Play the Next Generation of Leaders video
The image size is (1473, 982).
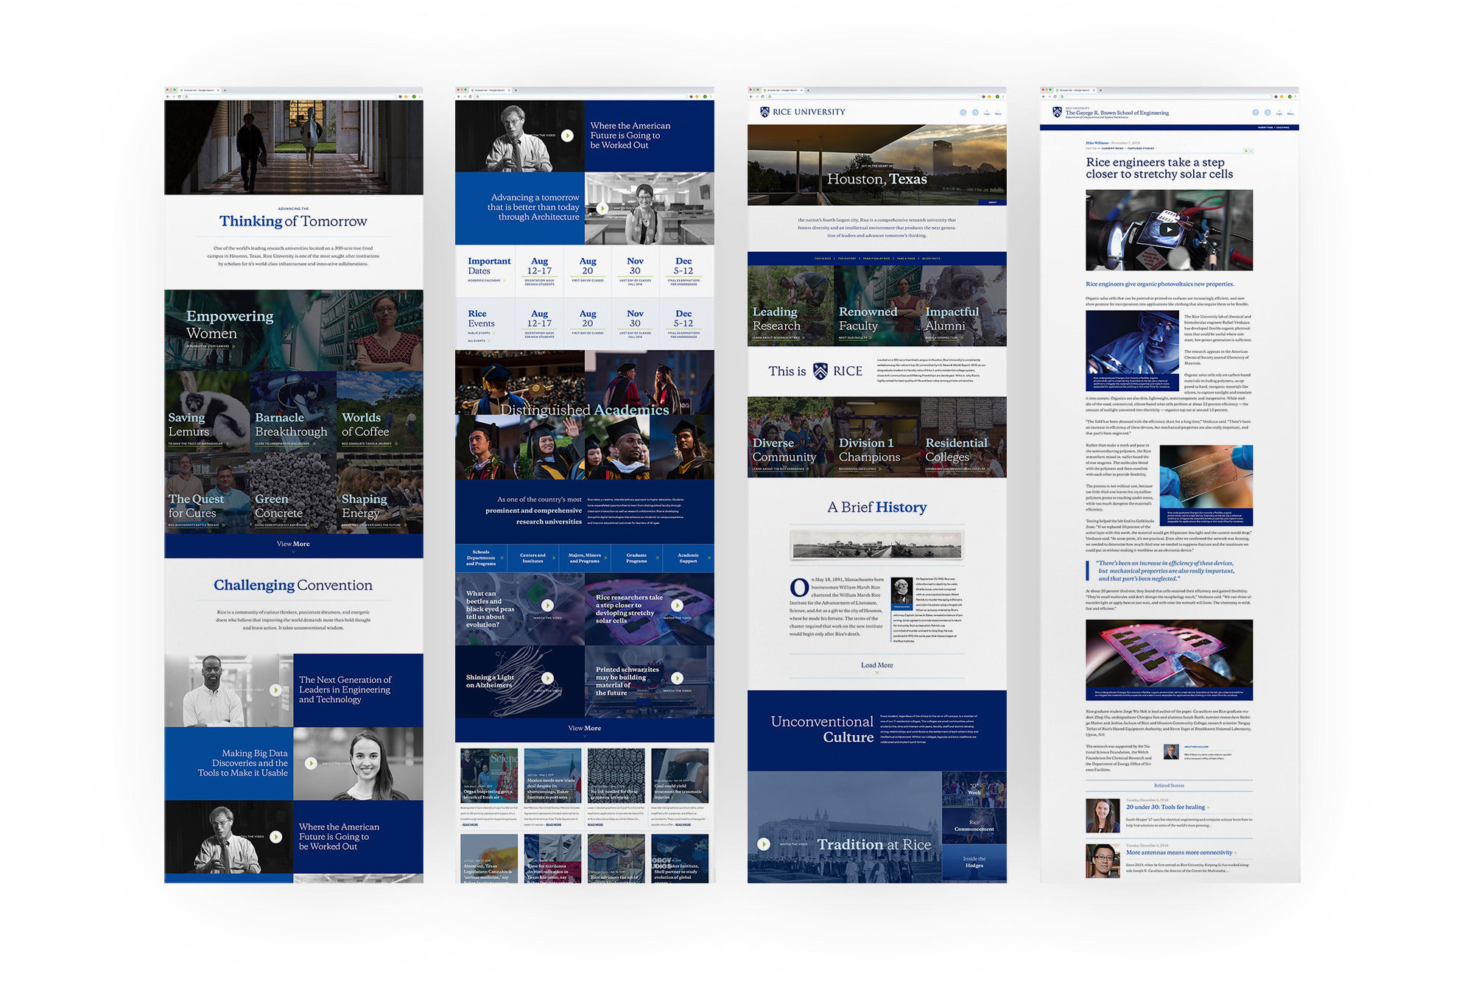[275, 690]
